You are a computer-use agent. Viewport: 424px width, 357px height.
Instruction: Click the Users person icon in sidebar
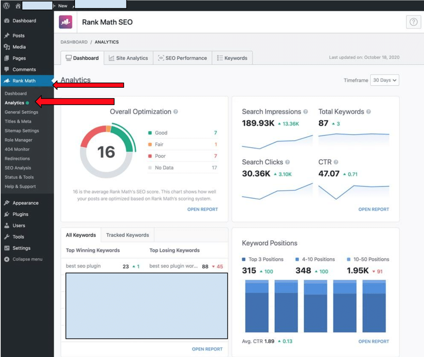[x=7, y=225]
